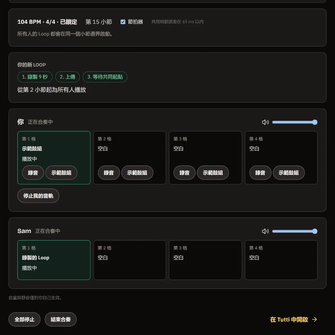Adjust Sam's volume slider
This screenshot has width=335, height=335.
(x=295, y=231)
